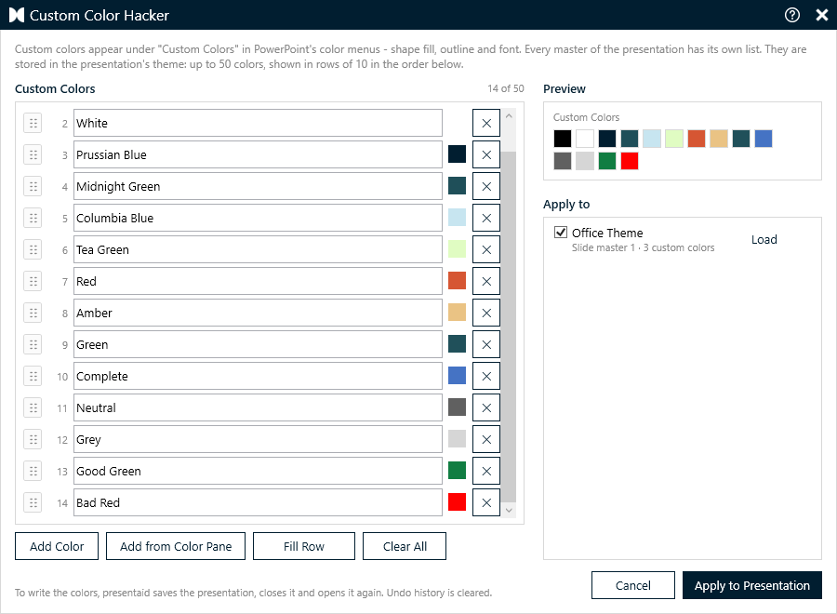This screenshot has height=614, width=837.
Task: Remove the Good Green entry
Action: click(x=486, y=471)
